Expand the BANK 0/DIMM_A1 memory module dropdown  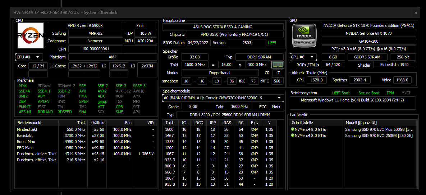[x=223, y=98]
